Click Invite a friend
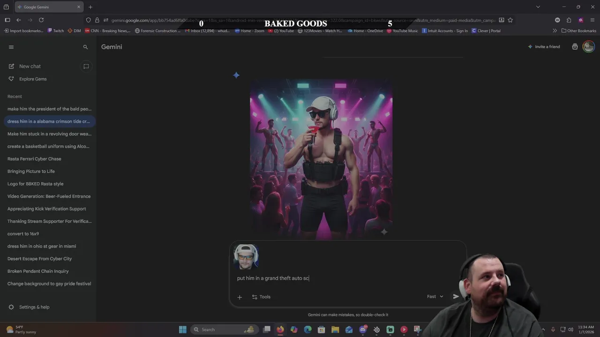Screen dimensions: 600x337 tap(544, 47)
